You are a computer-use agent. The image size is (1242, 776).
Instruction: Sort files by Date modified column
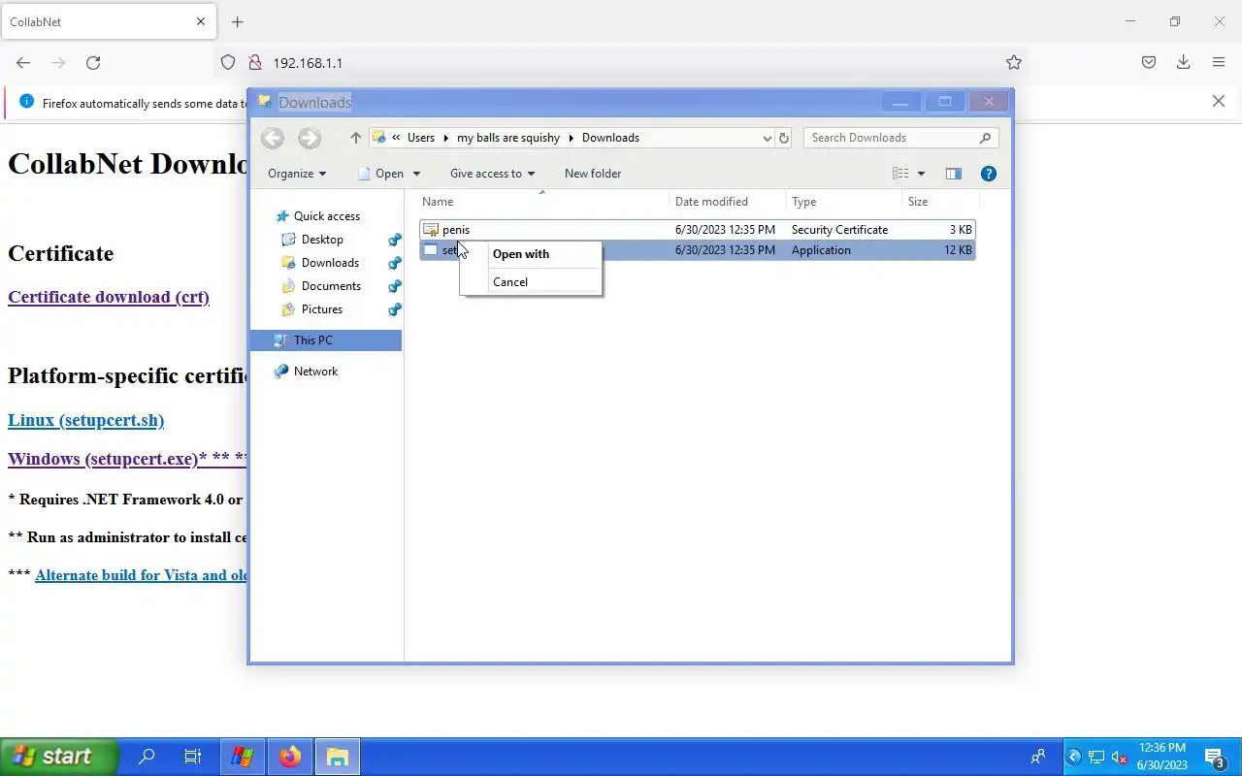click(x=728, y=202)
